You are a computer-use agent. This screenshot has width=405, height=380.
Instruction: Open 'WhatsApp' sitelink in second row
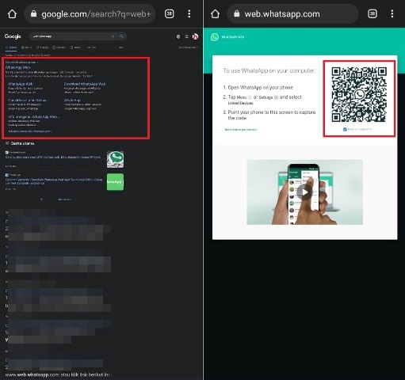72,101
